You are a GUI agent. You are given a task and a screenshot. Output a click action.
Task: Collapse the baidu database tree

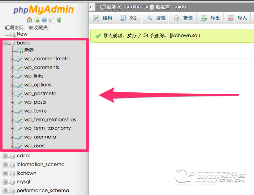point(5,43)
